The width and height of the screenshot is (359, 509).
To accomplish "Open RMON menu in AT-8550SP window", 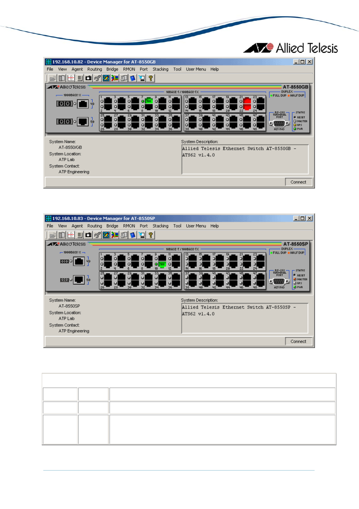I will 129,226.
